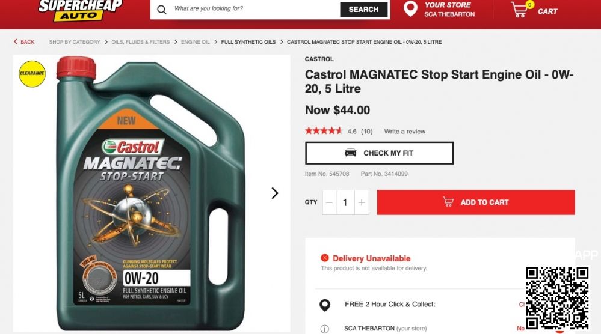Click the search magnifier icon
The width and height of the screenshot is (601, 334).
162,10
